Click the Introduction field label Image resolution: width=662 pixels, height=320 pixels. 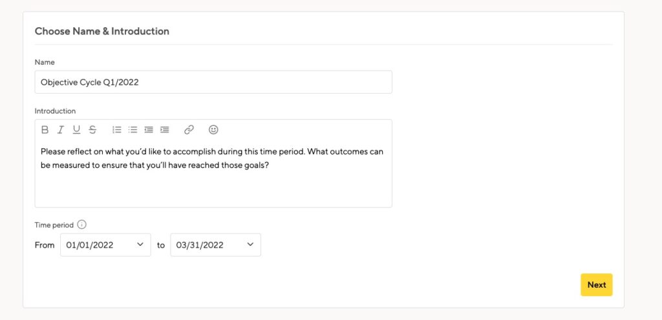coord(56,111)
